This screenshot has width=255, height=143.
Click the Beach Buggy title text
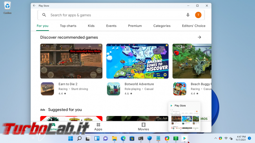coord(201,84)
